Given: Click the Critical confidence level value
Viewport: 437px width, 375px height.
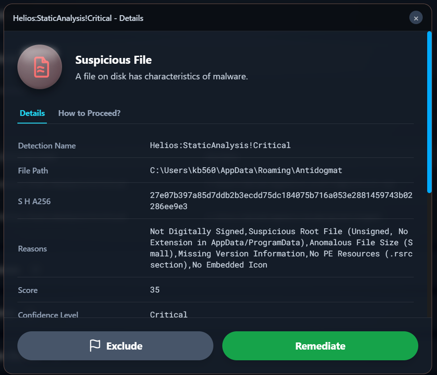Looking at the screenshot, I should click(x=169, y=314).
